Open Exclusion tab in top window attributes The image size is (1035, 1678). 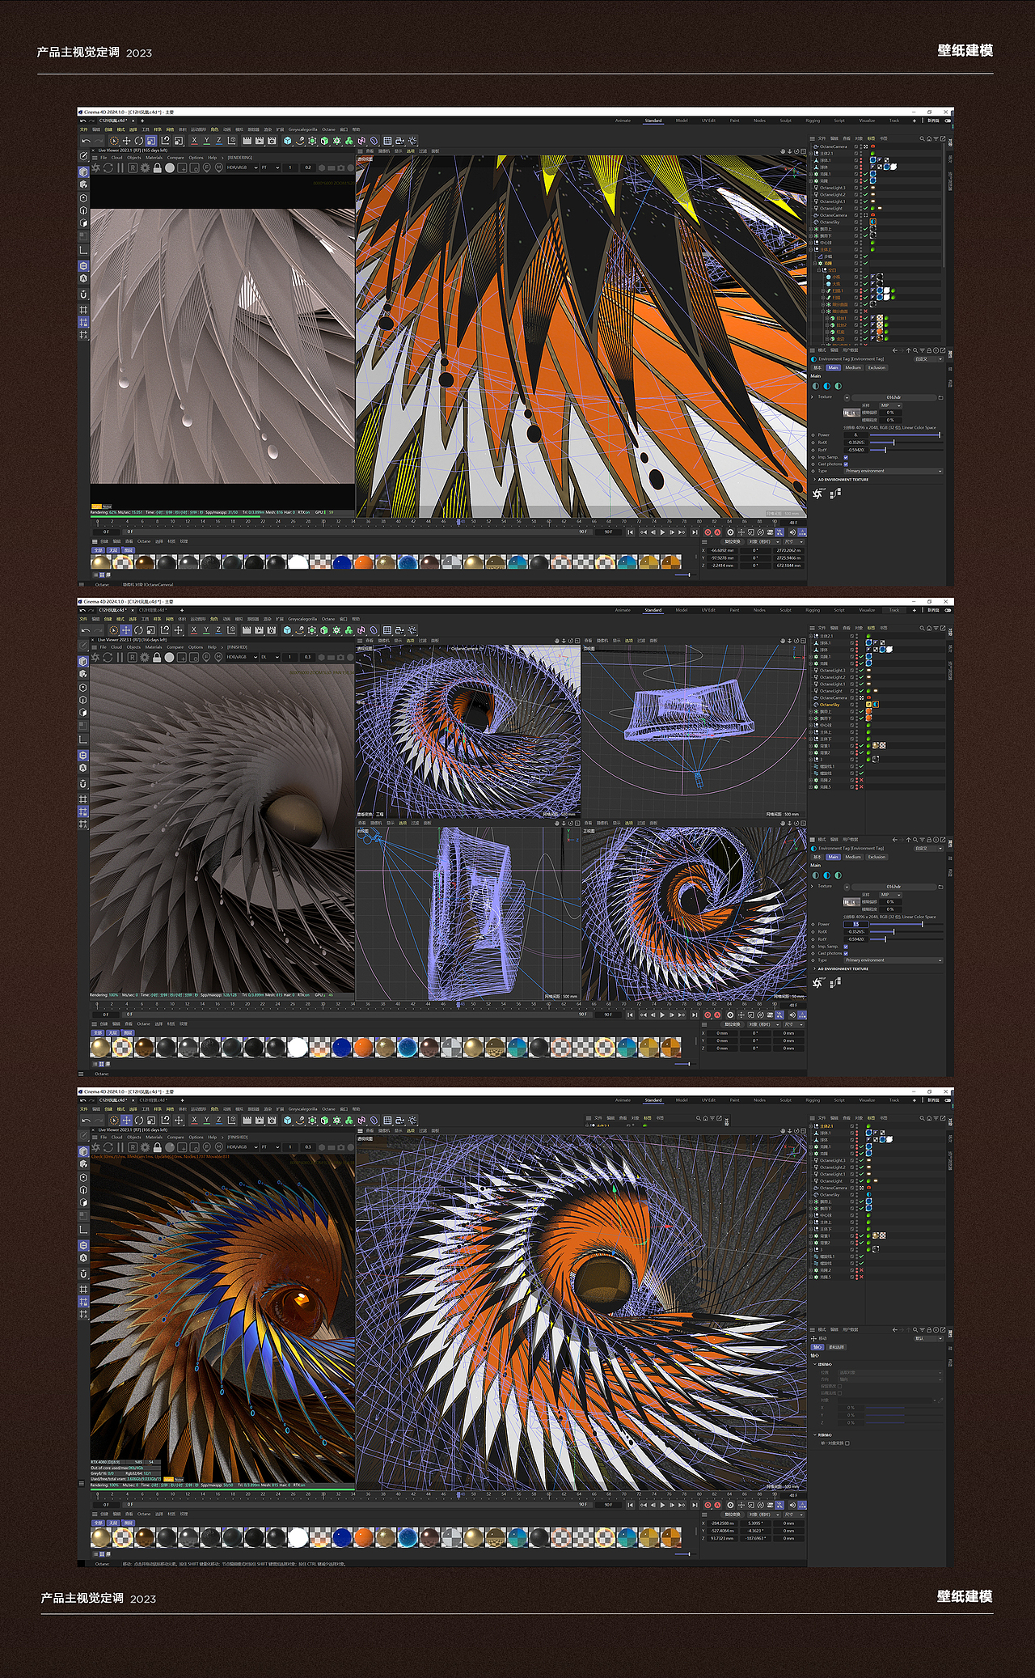pos(877,367)
